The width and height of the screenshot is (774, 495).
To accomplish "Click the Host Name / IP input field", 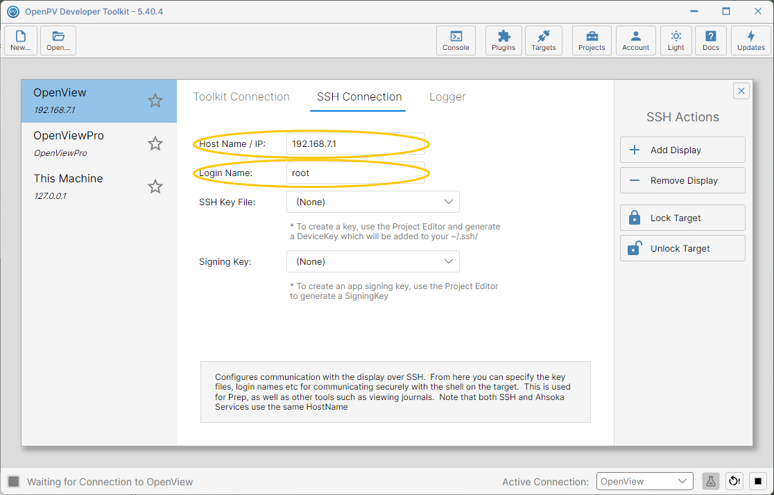I will 355,144.
